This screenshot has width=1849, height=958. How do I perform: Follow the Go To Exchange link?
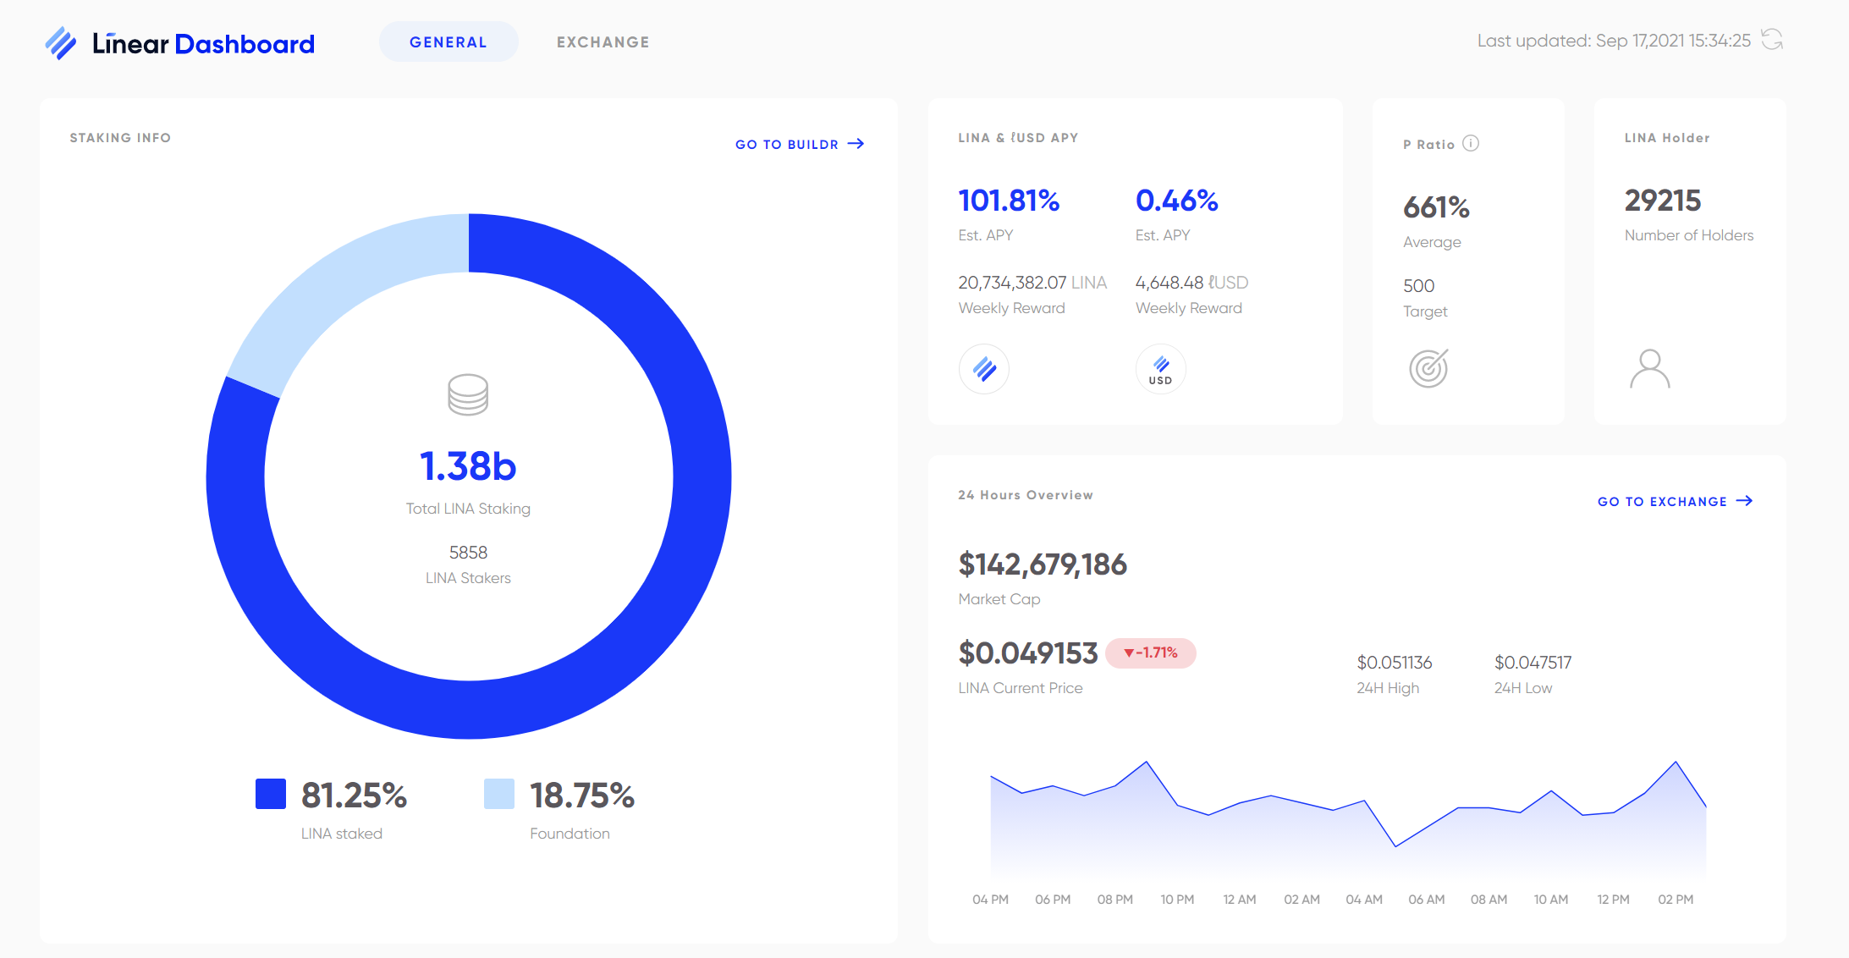pyautogui.click(x=1661, y=502)
